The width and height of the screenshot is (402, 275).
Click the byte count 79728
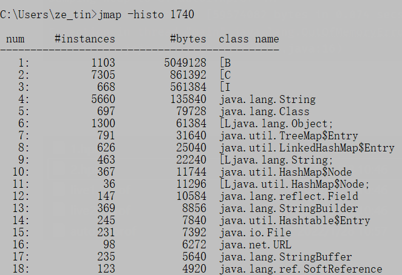(x=191, y=111)
